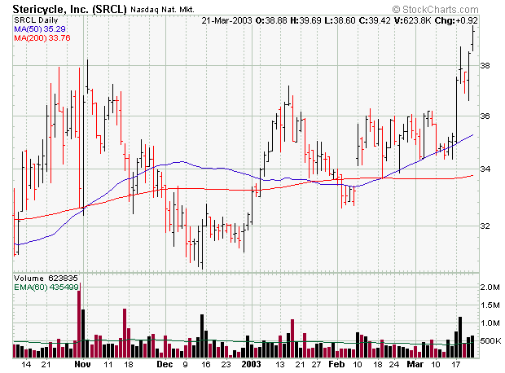This screenshot has width=505, height=373.
Task: Click the 23 date label in December
Action: (x=226, y=364)
